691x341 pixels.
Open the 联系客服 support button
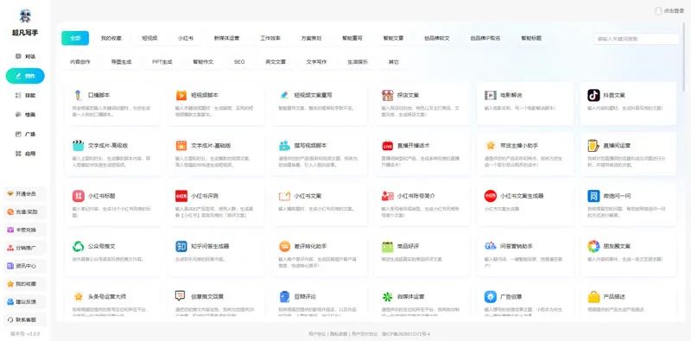pos(25,319)
